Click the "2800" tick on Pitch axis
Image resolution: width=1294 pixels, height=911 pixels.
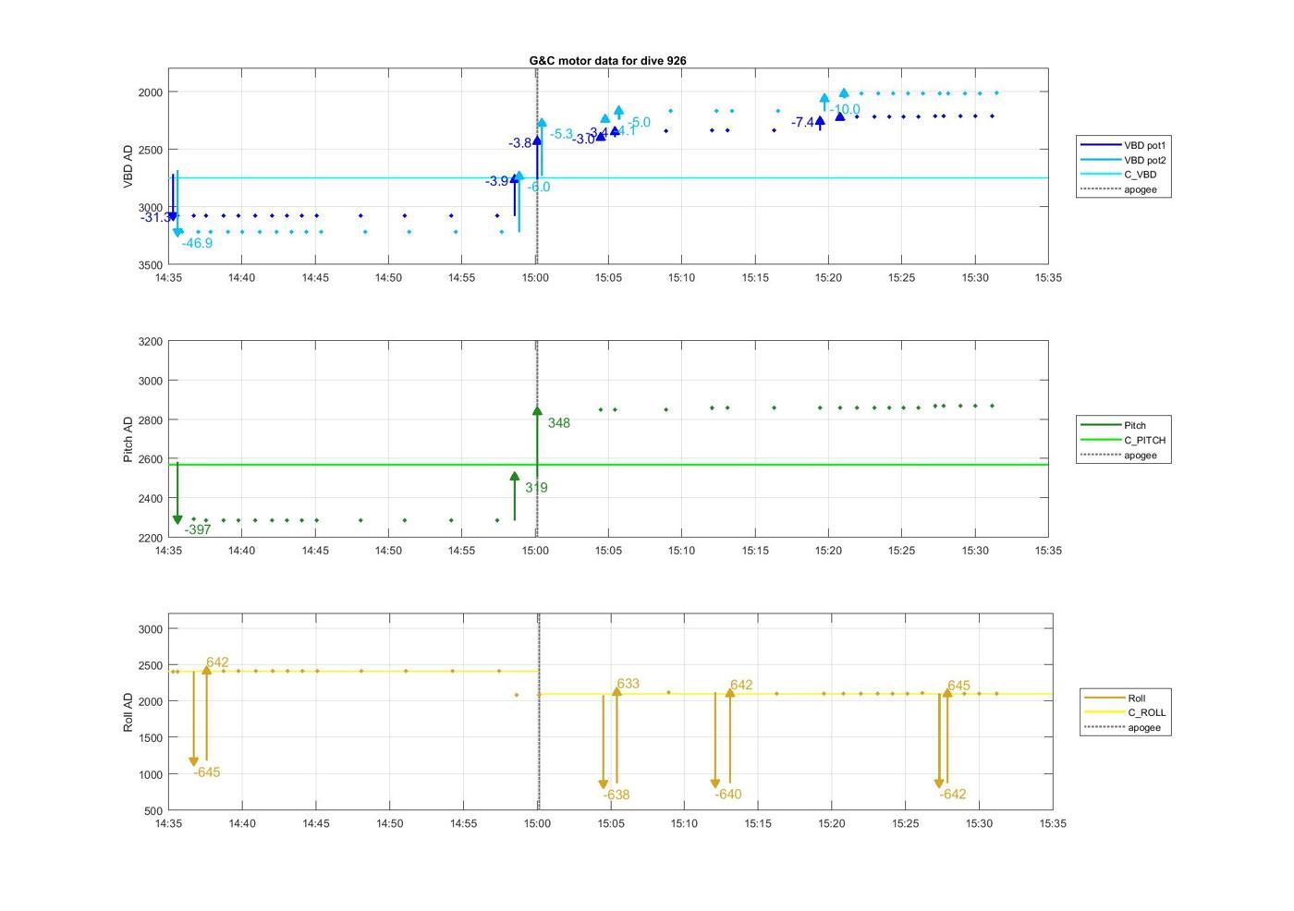click(x=150, y=420)
